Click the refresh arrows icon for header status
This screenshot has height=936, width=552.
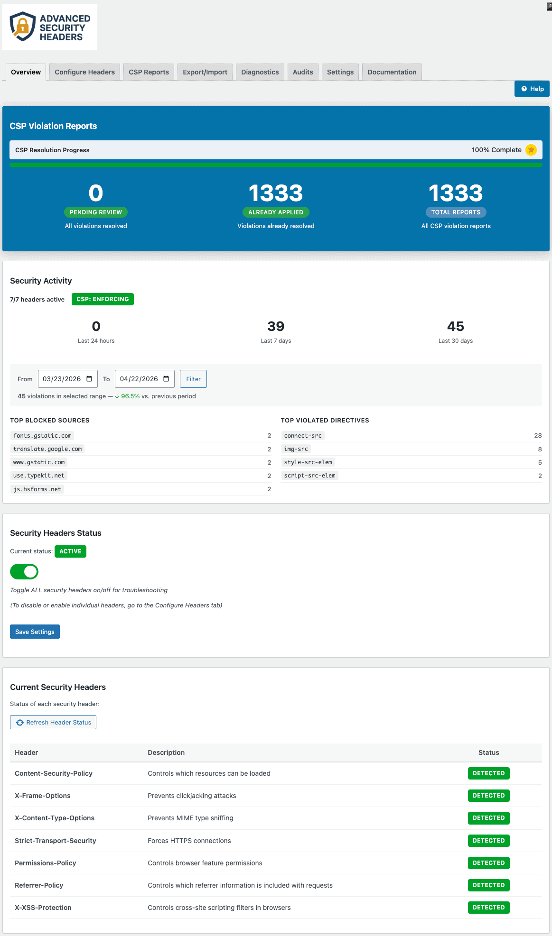pyautogui.click(x=20, y=723)
